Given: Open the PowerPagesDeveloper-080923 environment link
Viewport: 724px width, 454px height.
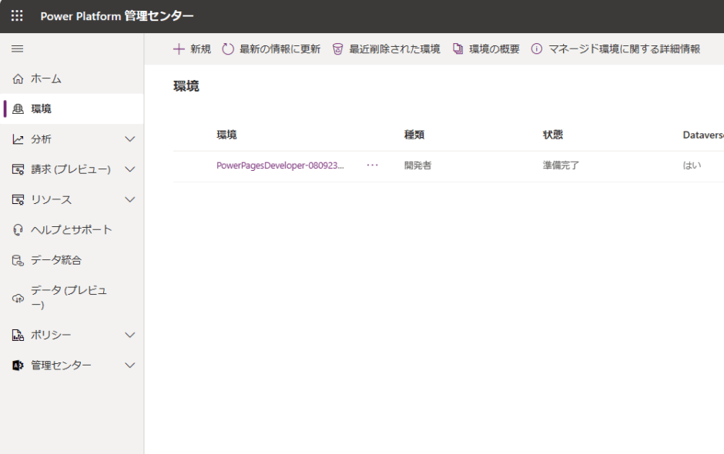Looking at the screenshot, I should pyautogui.click(x=280, y=165).
